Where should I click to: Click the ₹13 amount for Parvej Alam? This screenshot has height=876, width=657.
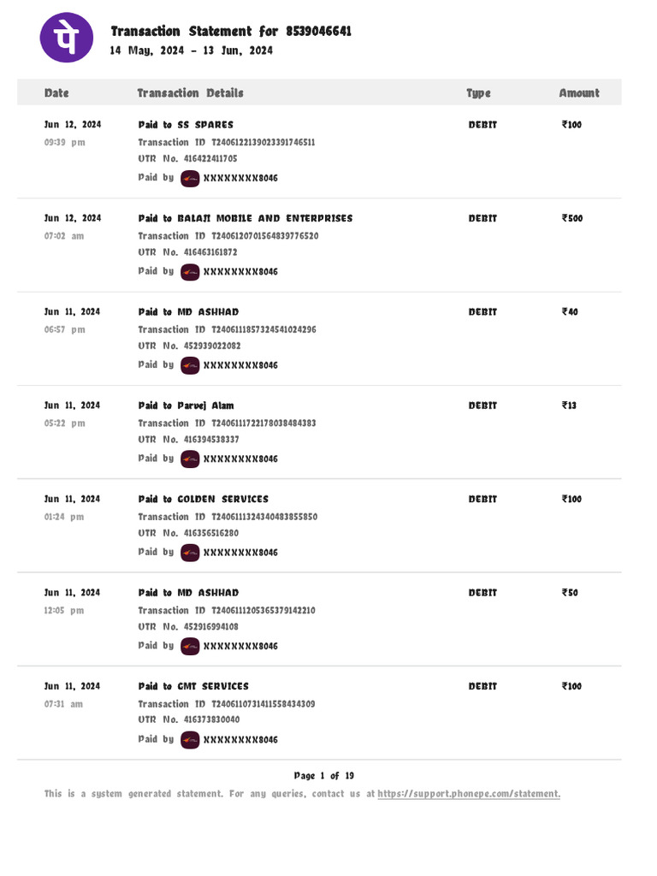pyautogui.click(x=569, y=405)
